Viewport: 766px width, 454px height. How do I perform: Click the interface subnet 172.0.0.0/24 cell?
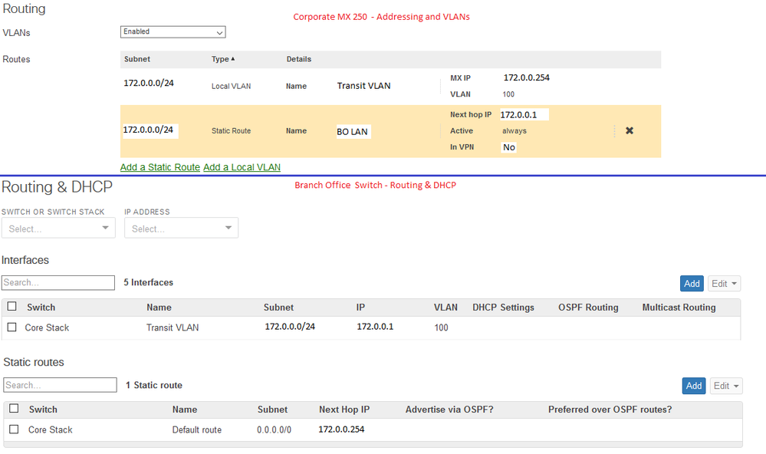290,327
